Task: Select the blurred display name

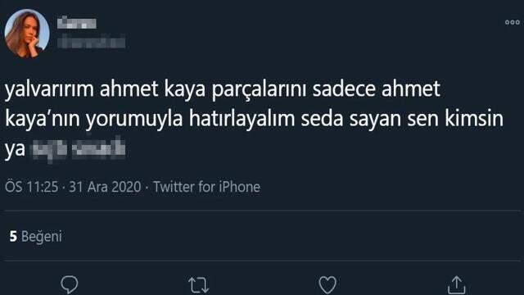Action: pos(77,23)
